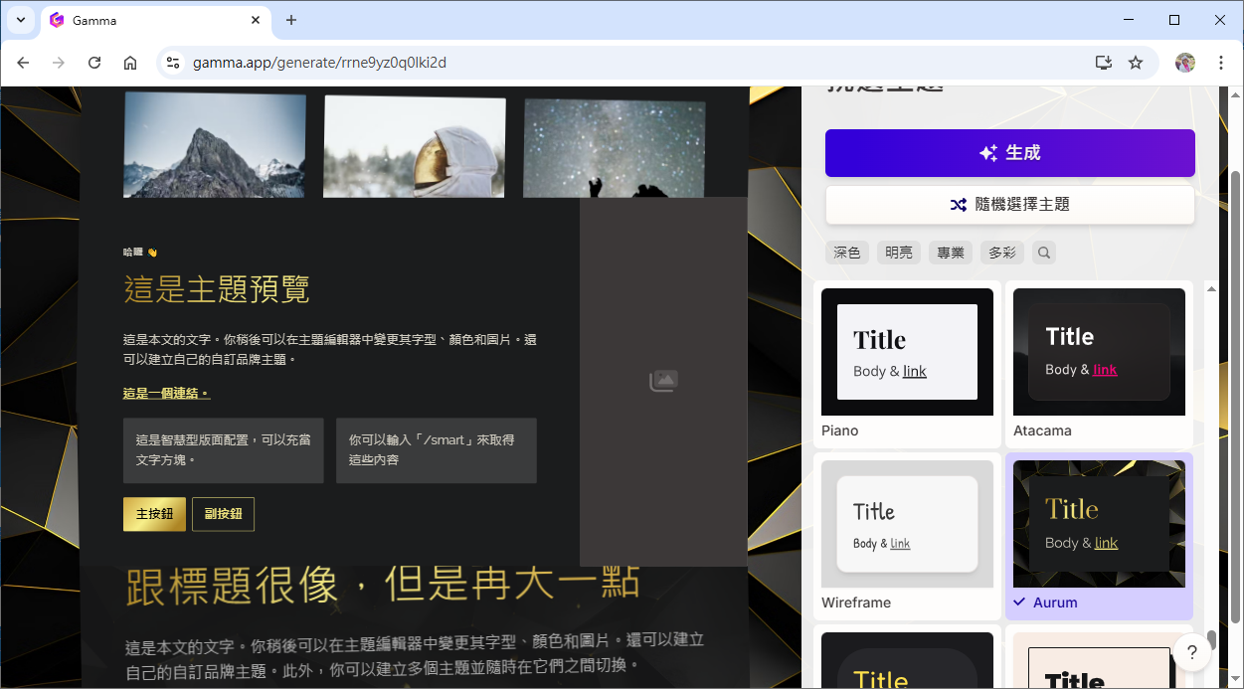Select the Atacama theme card
This screenshot has height=689, width=1244.
1099,365
